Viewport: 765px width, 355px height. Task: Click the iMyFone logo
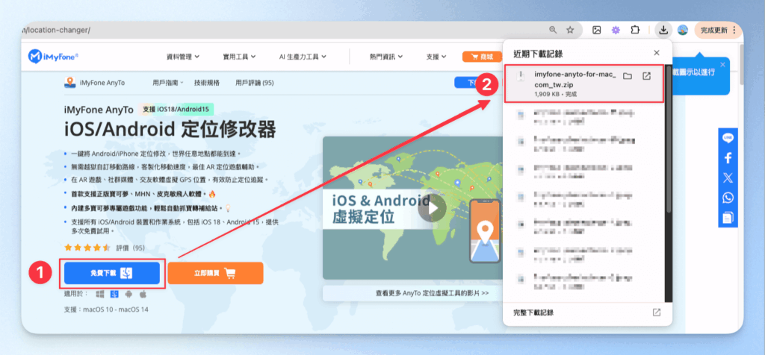(x=53, y=57)
